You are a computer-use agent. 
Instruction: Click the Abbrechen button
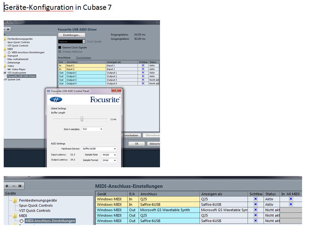click(154, 144)
